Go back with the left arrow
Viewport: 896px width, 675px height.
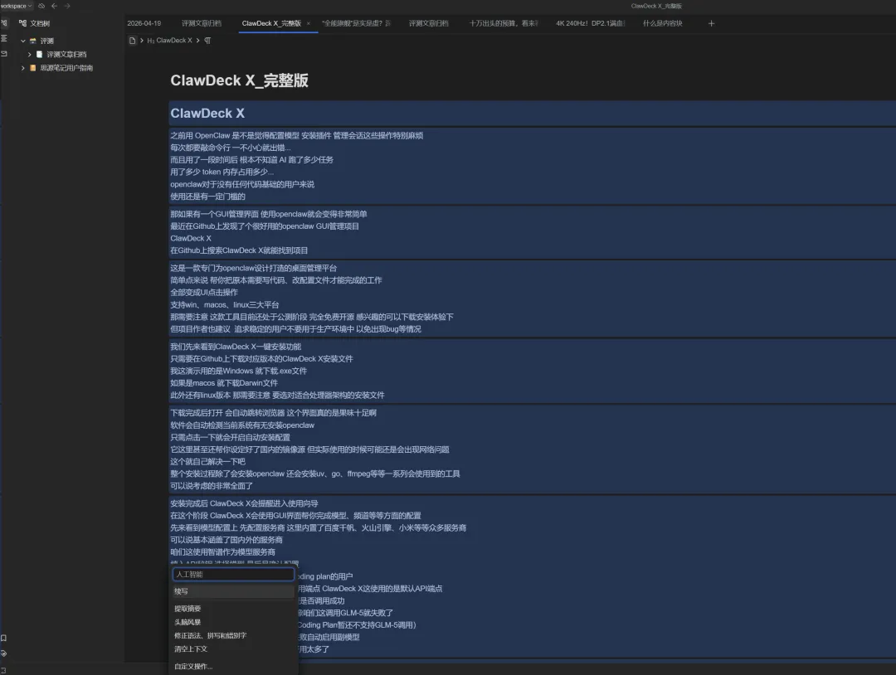click(54, 6)
